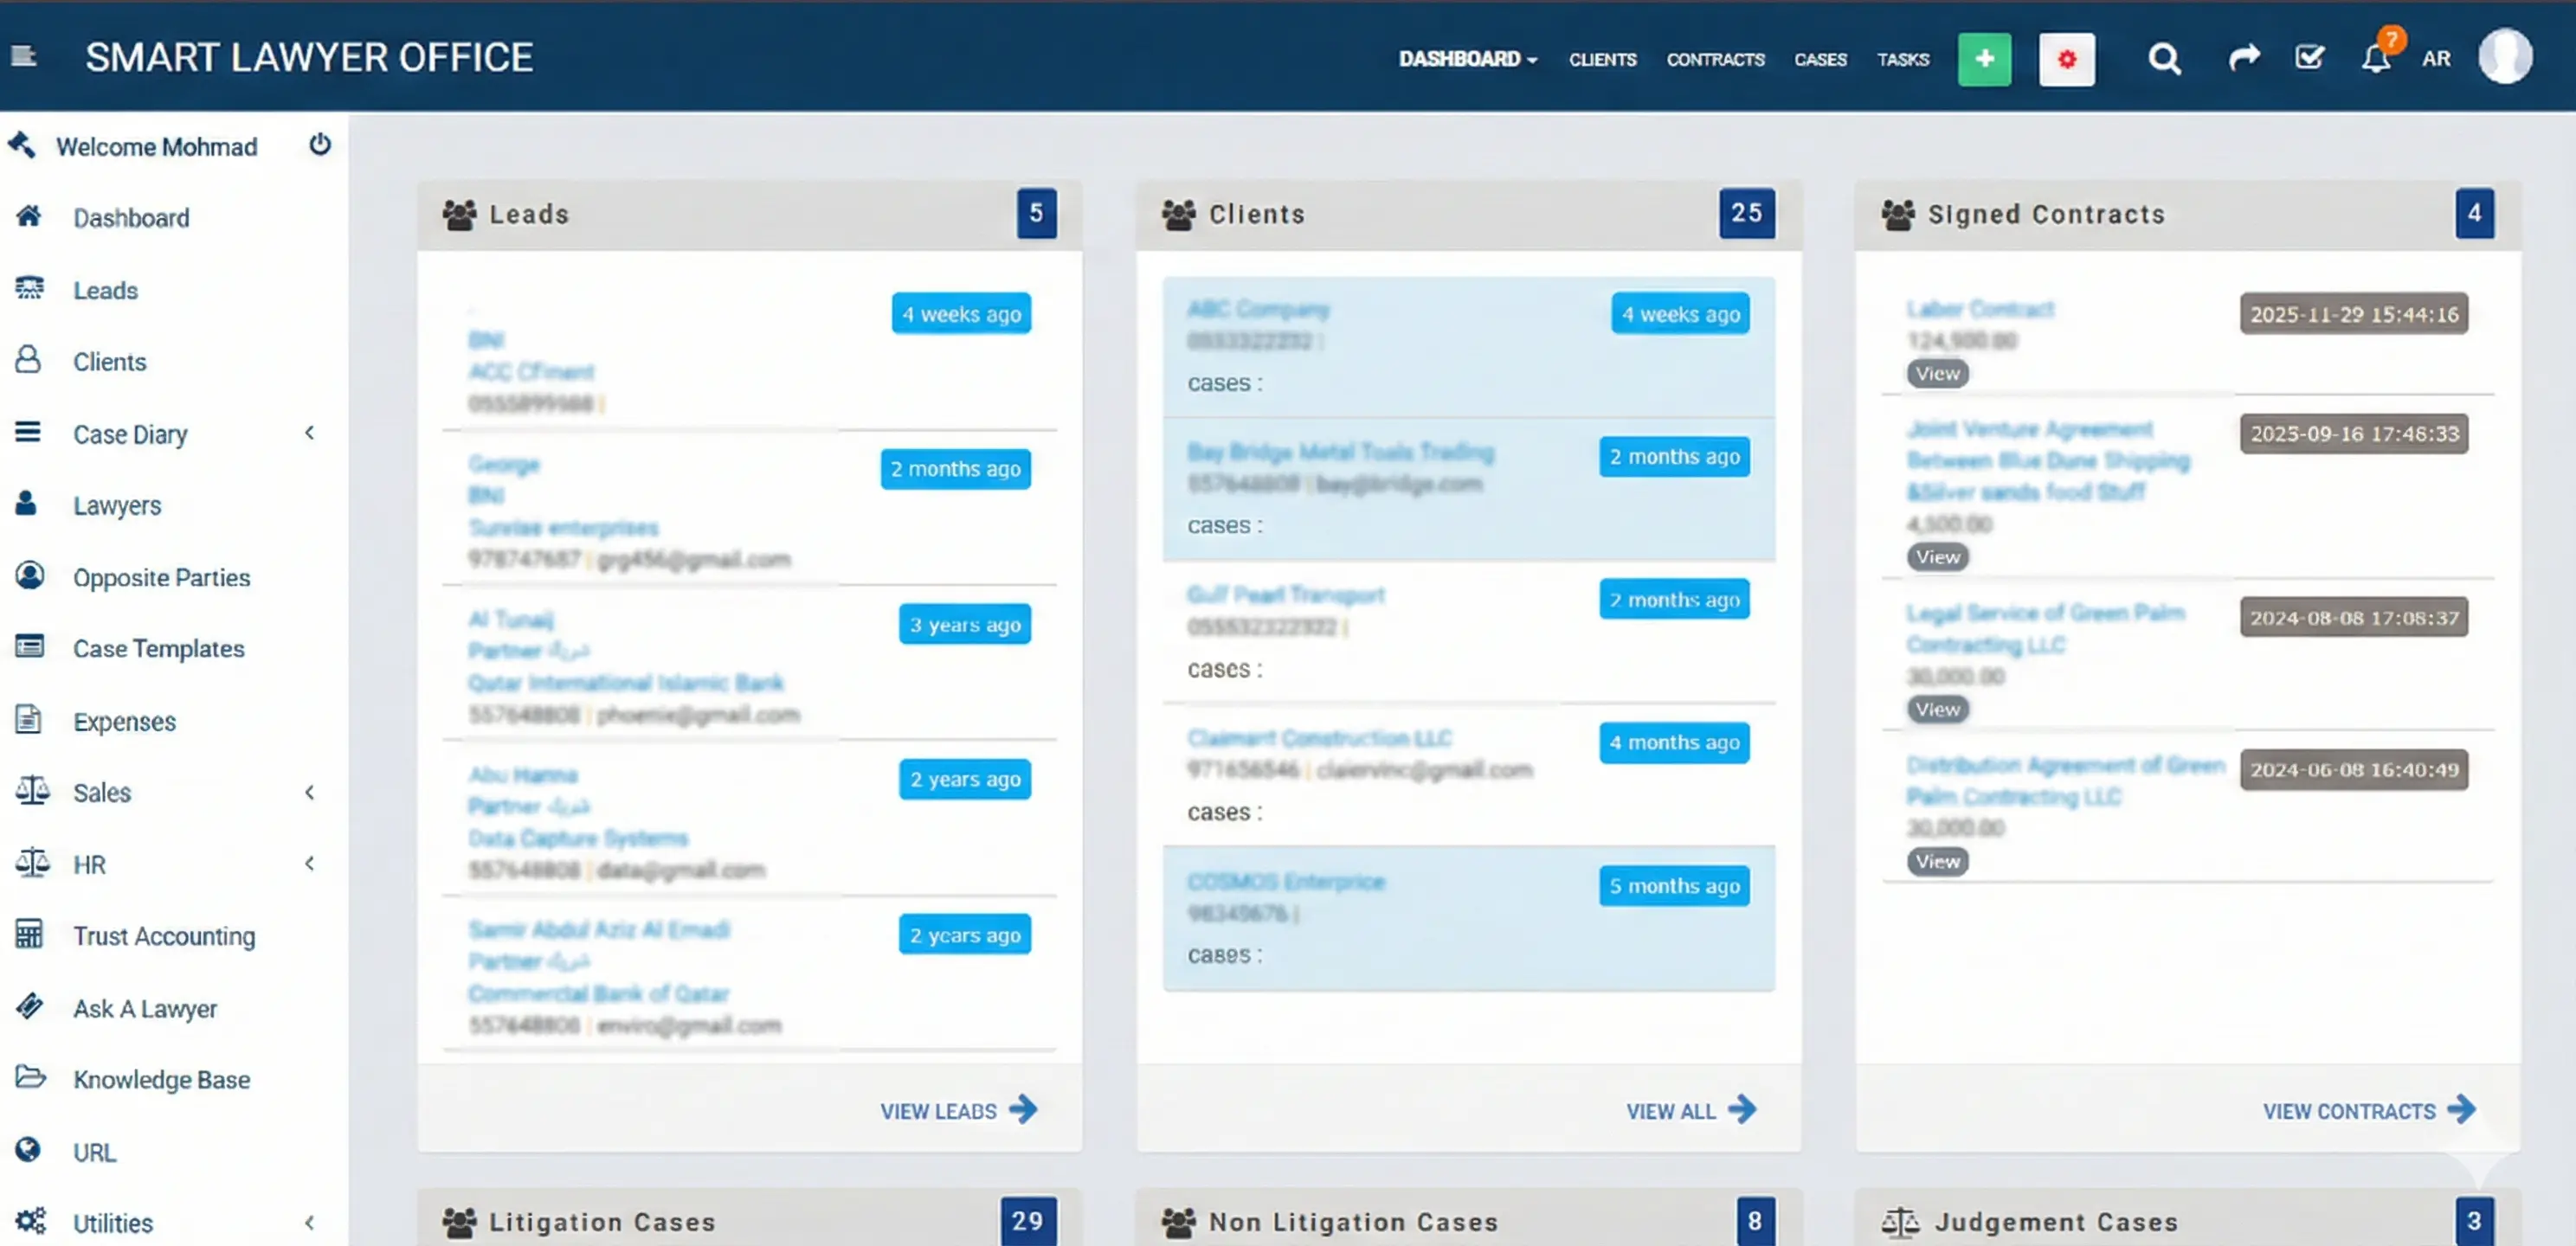Viewport: 2576px width, 1246px height.
Task: Open the Contracts menu item
Action: tap(1714, 60)
